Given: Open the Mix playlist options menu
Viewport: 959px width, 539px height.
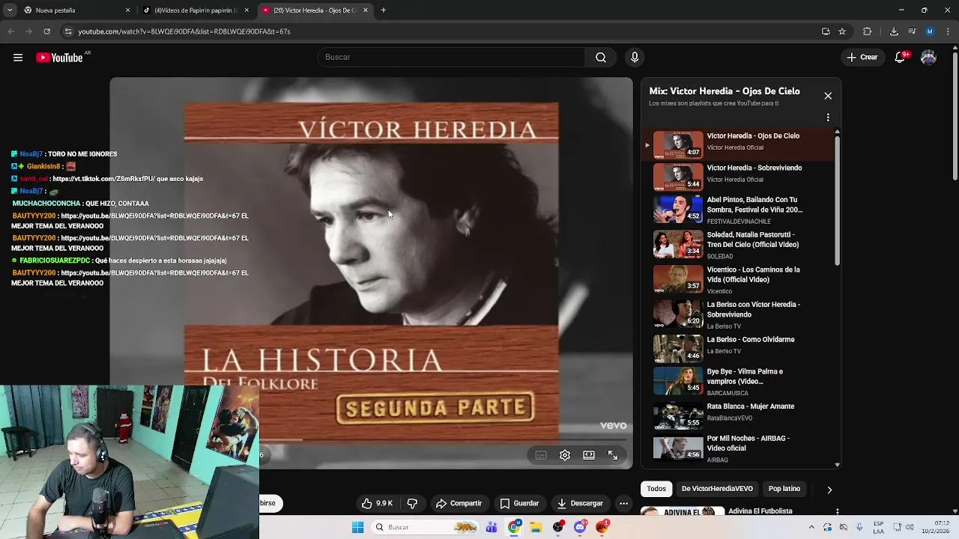Looking at the screenshot, I should [x=828, y=118].
